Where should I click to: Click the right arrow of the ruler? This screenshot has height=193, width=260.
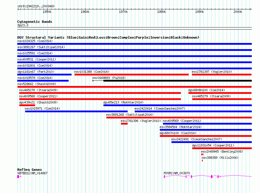coord(251,9)
